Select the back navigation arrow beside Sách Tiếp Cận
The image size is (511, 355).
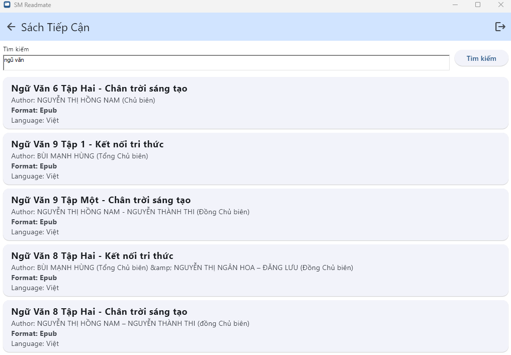click(x=11, y=27)
